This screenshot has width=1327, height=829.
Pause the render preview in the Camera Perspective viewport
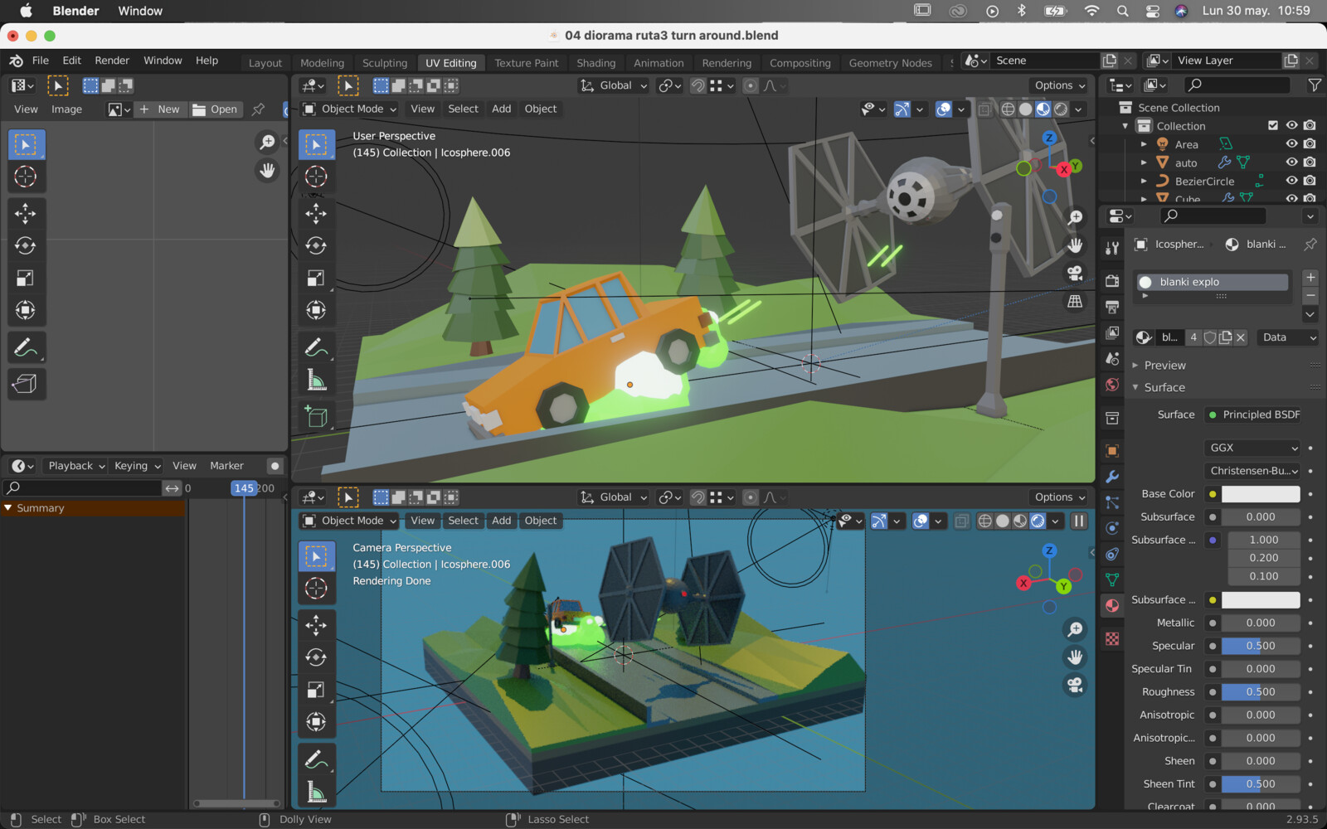tap(1078, 521)
